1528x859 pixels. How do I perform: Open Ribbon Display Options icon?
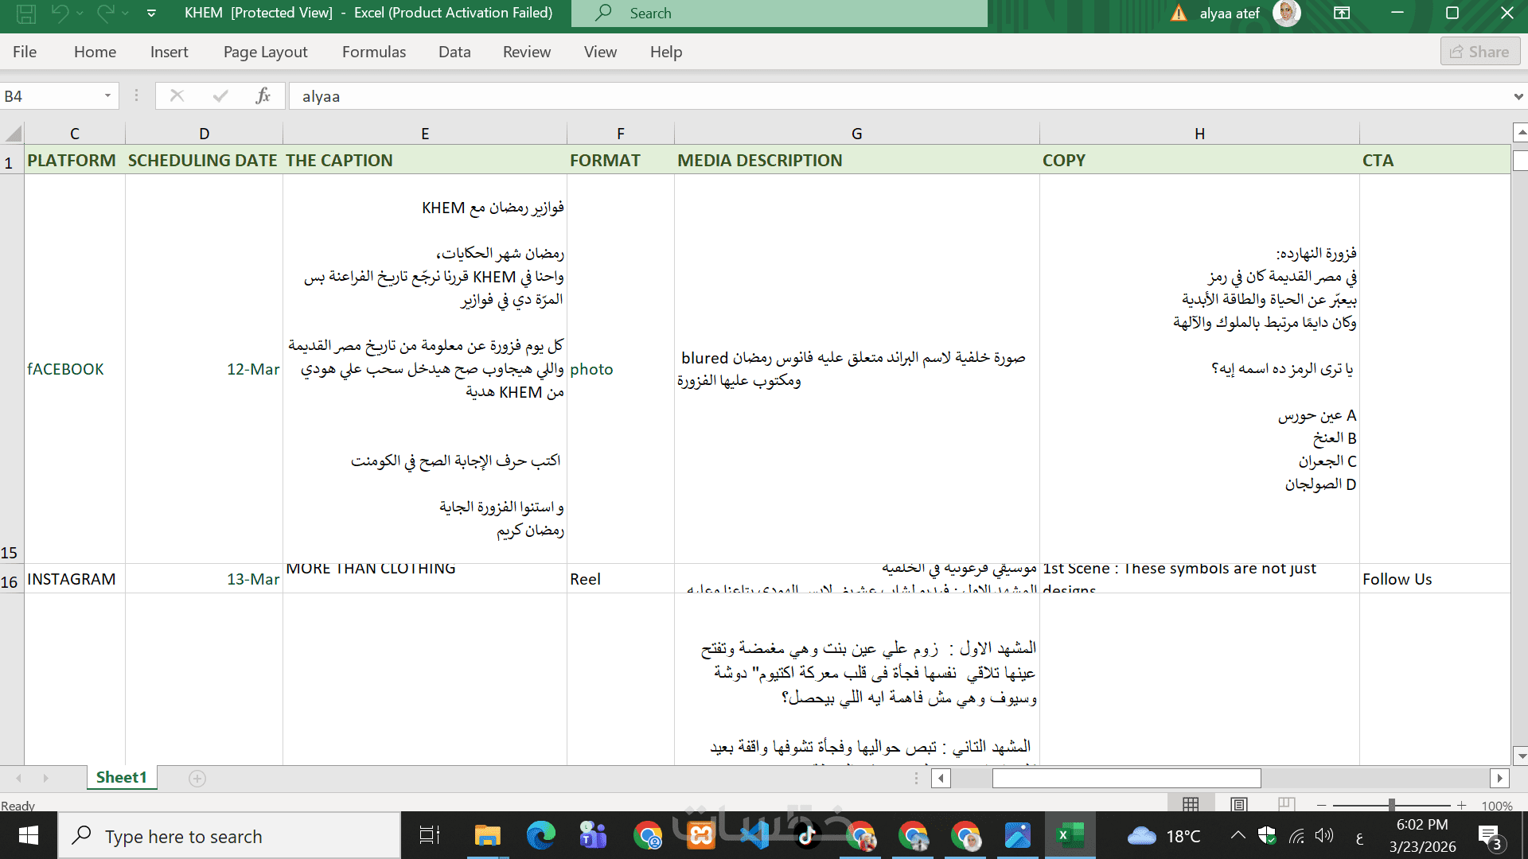[x=1342, y=14]
